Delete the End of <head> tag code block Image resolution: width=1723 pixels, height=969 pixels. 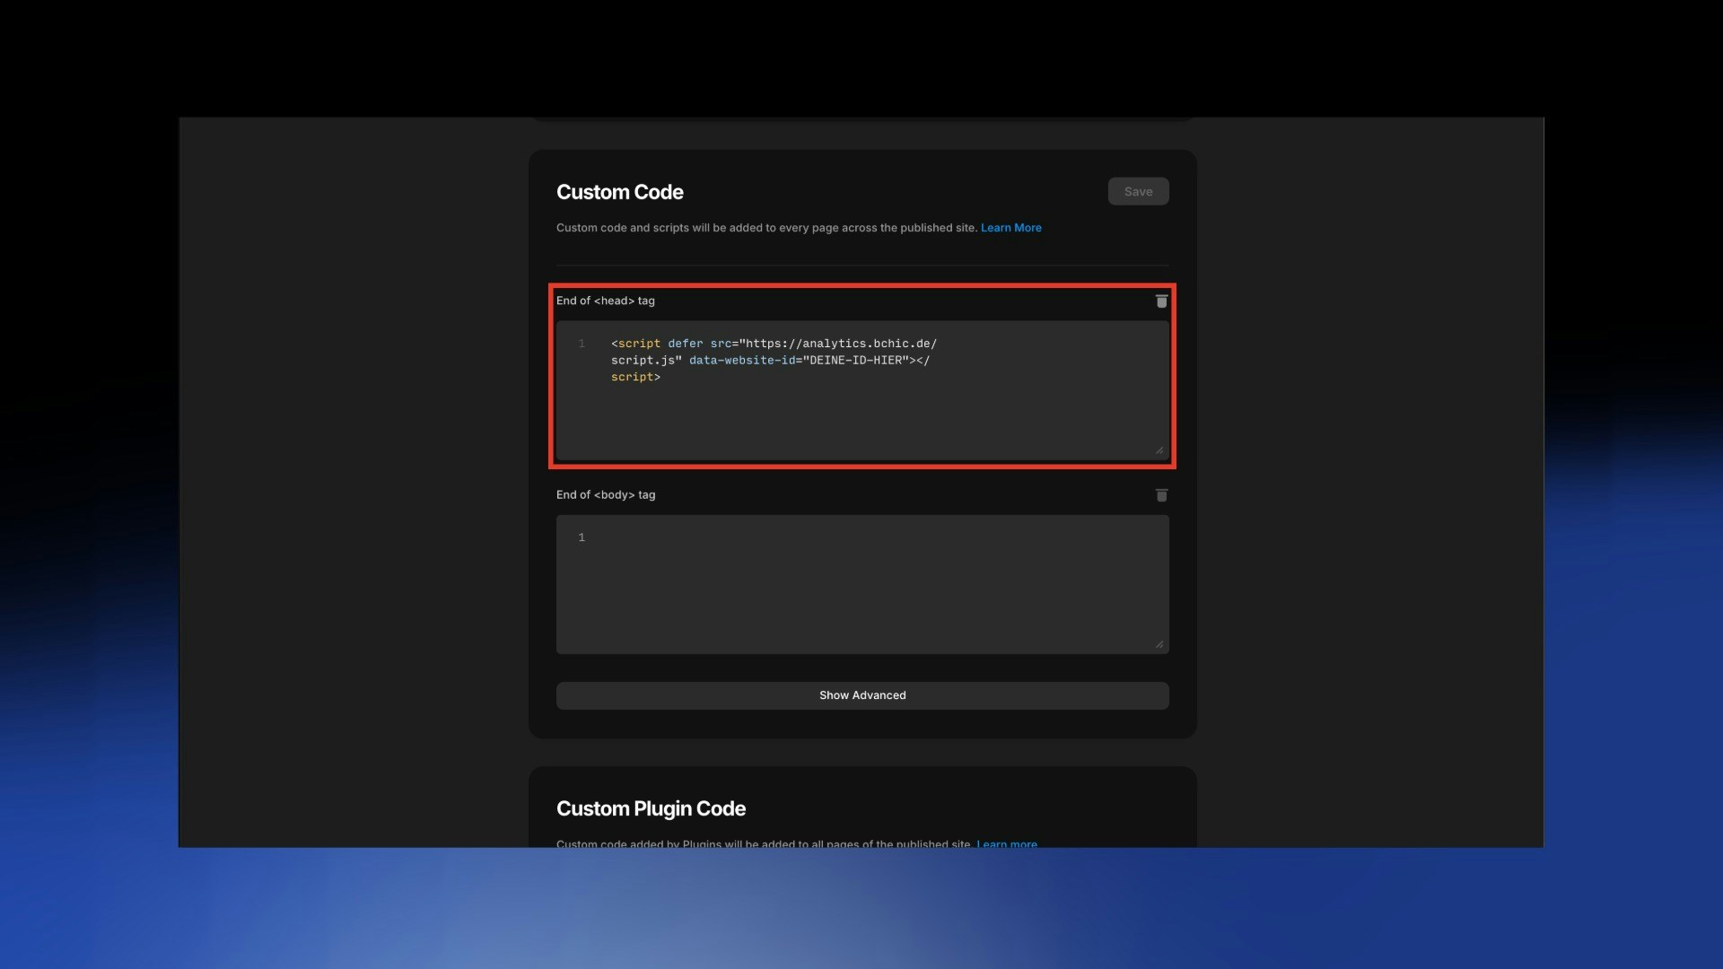tap(1160, 301)
